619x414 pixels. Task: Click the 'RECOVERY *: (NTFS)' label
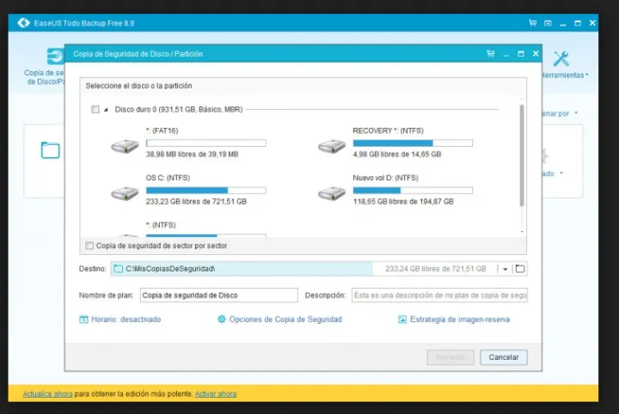(x=388, y=131)
